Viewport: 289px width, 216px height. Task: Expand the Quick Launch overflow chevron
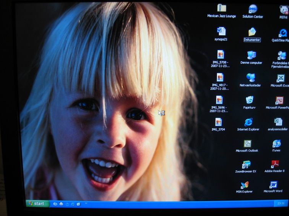pos(86,203)
